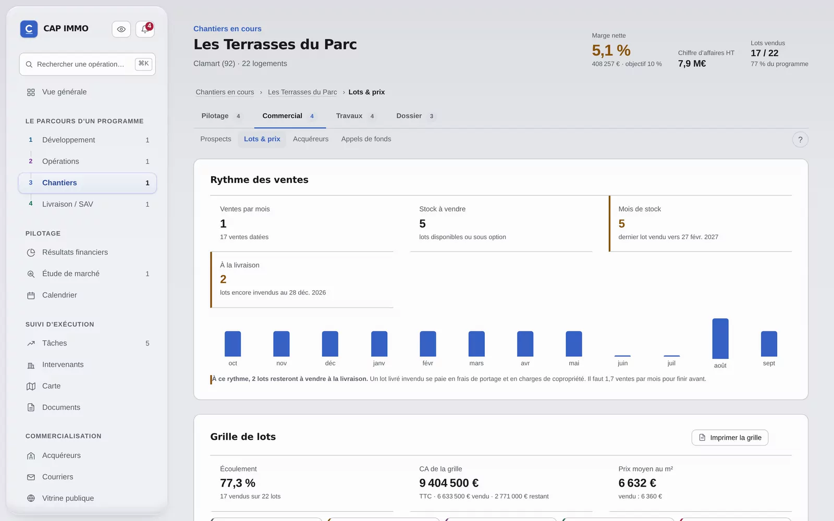The image size is (834, 521).
Task: Open Calendrier calendar icon
Action: (31, 295)
